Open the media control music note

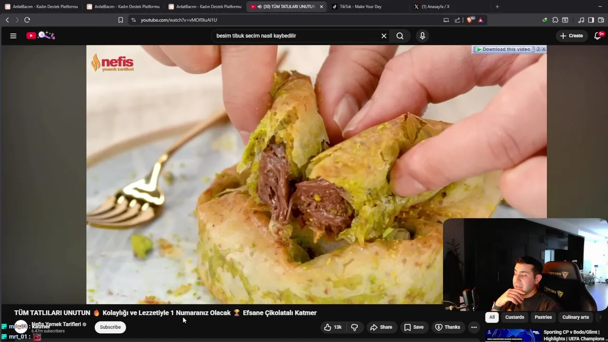tap(581, 20)
